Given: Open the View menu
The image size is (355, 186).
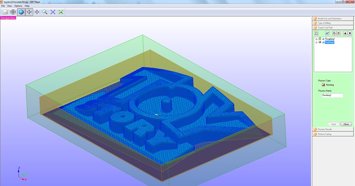Looking at the screenshot, I should click(x=10, y=6).
